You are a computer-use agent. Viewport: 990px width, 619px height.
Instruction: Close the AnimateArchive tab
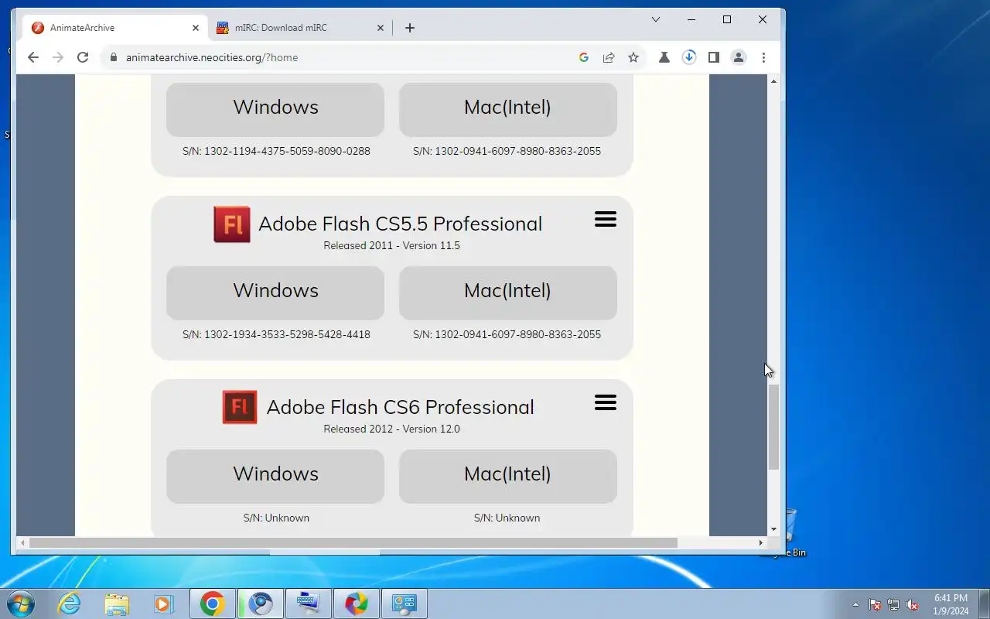(196, 28)
